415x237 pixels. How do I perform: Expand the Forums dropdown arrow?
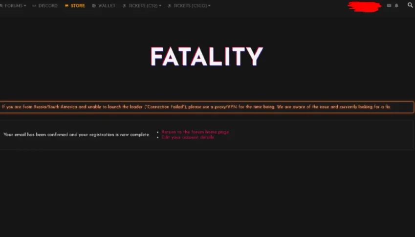point(25,6)
